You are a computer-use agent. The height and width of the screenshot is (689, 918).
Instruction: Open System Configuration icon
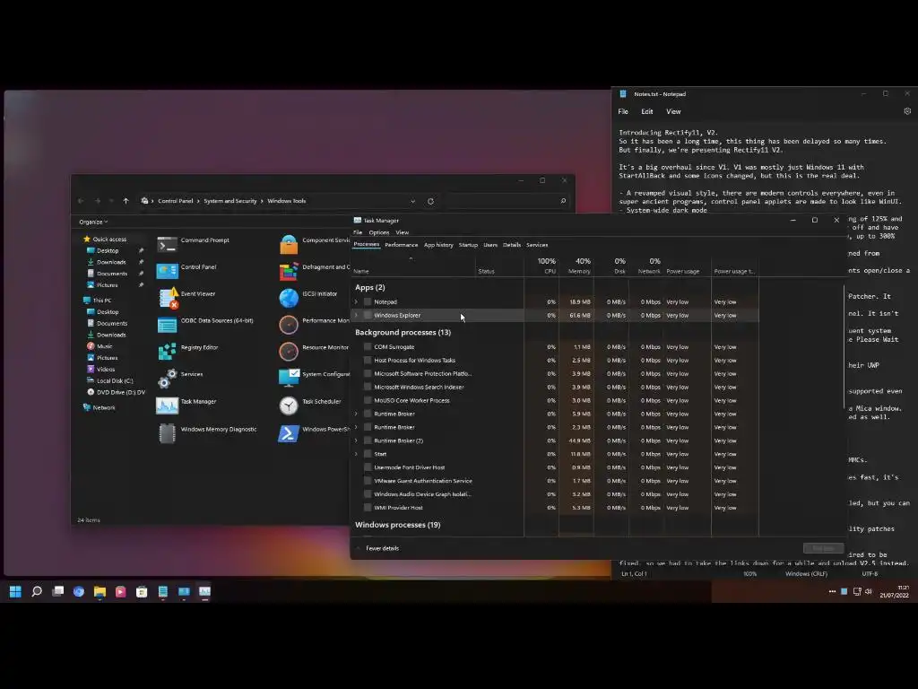point(289,378)
